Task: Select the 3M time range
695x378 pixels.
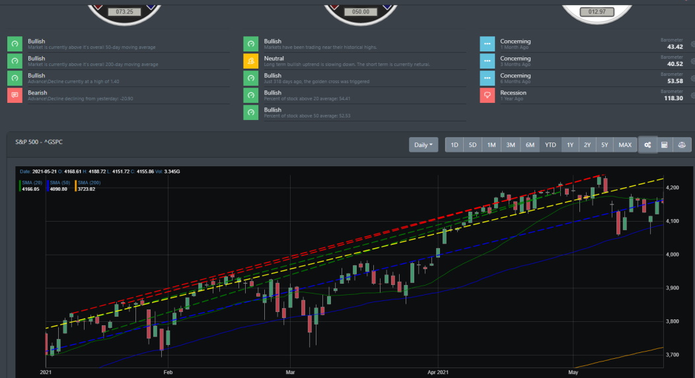Action: click(511, 144)
